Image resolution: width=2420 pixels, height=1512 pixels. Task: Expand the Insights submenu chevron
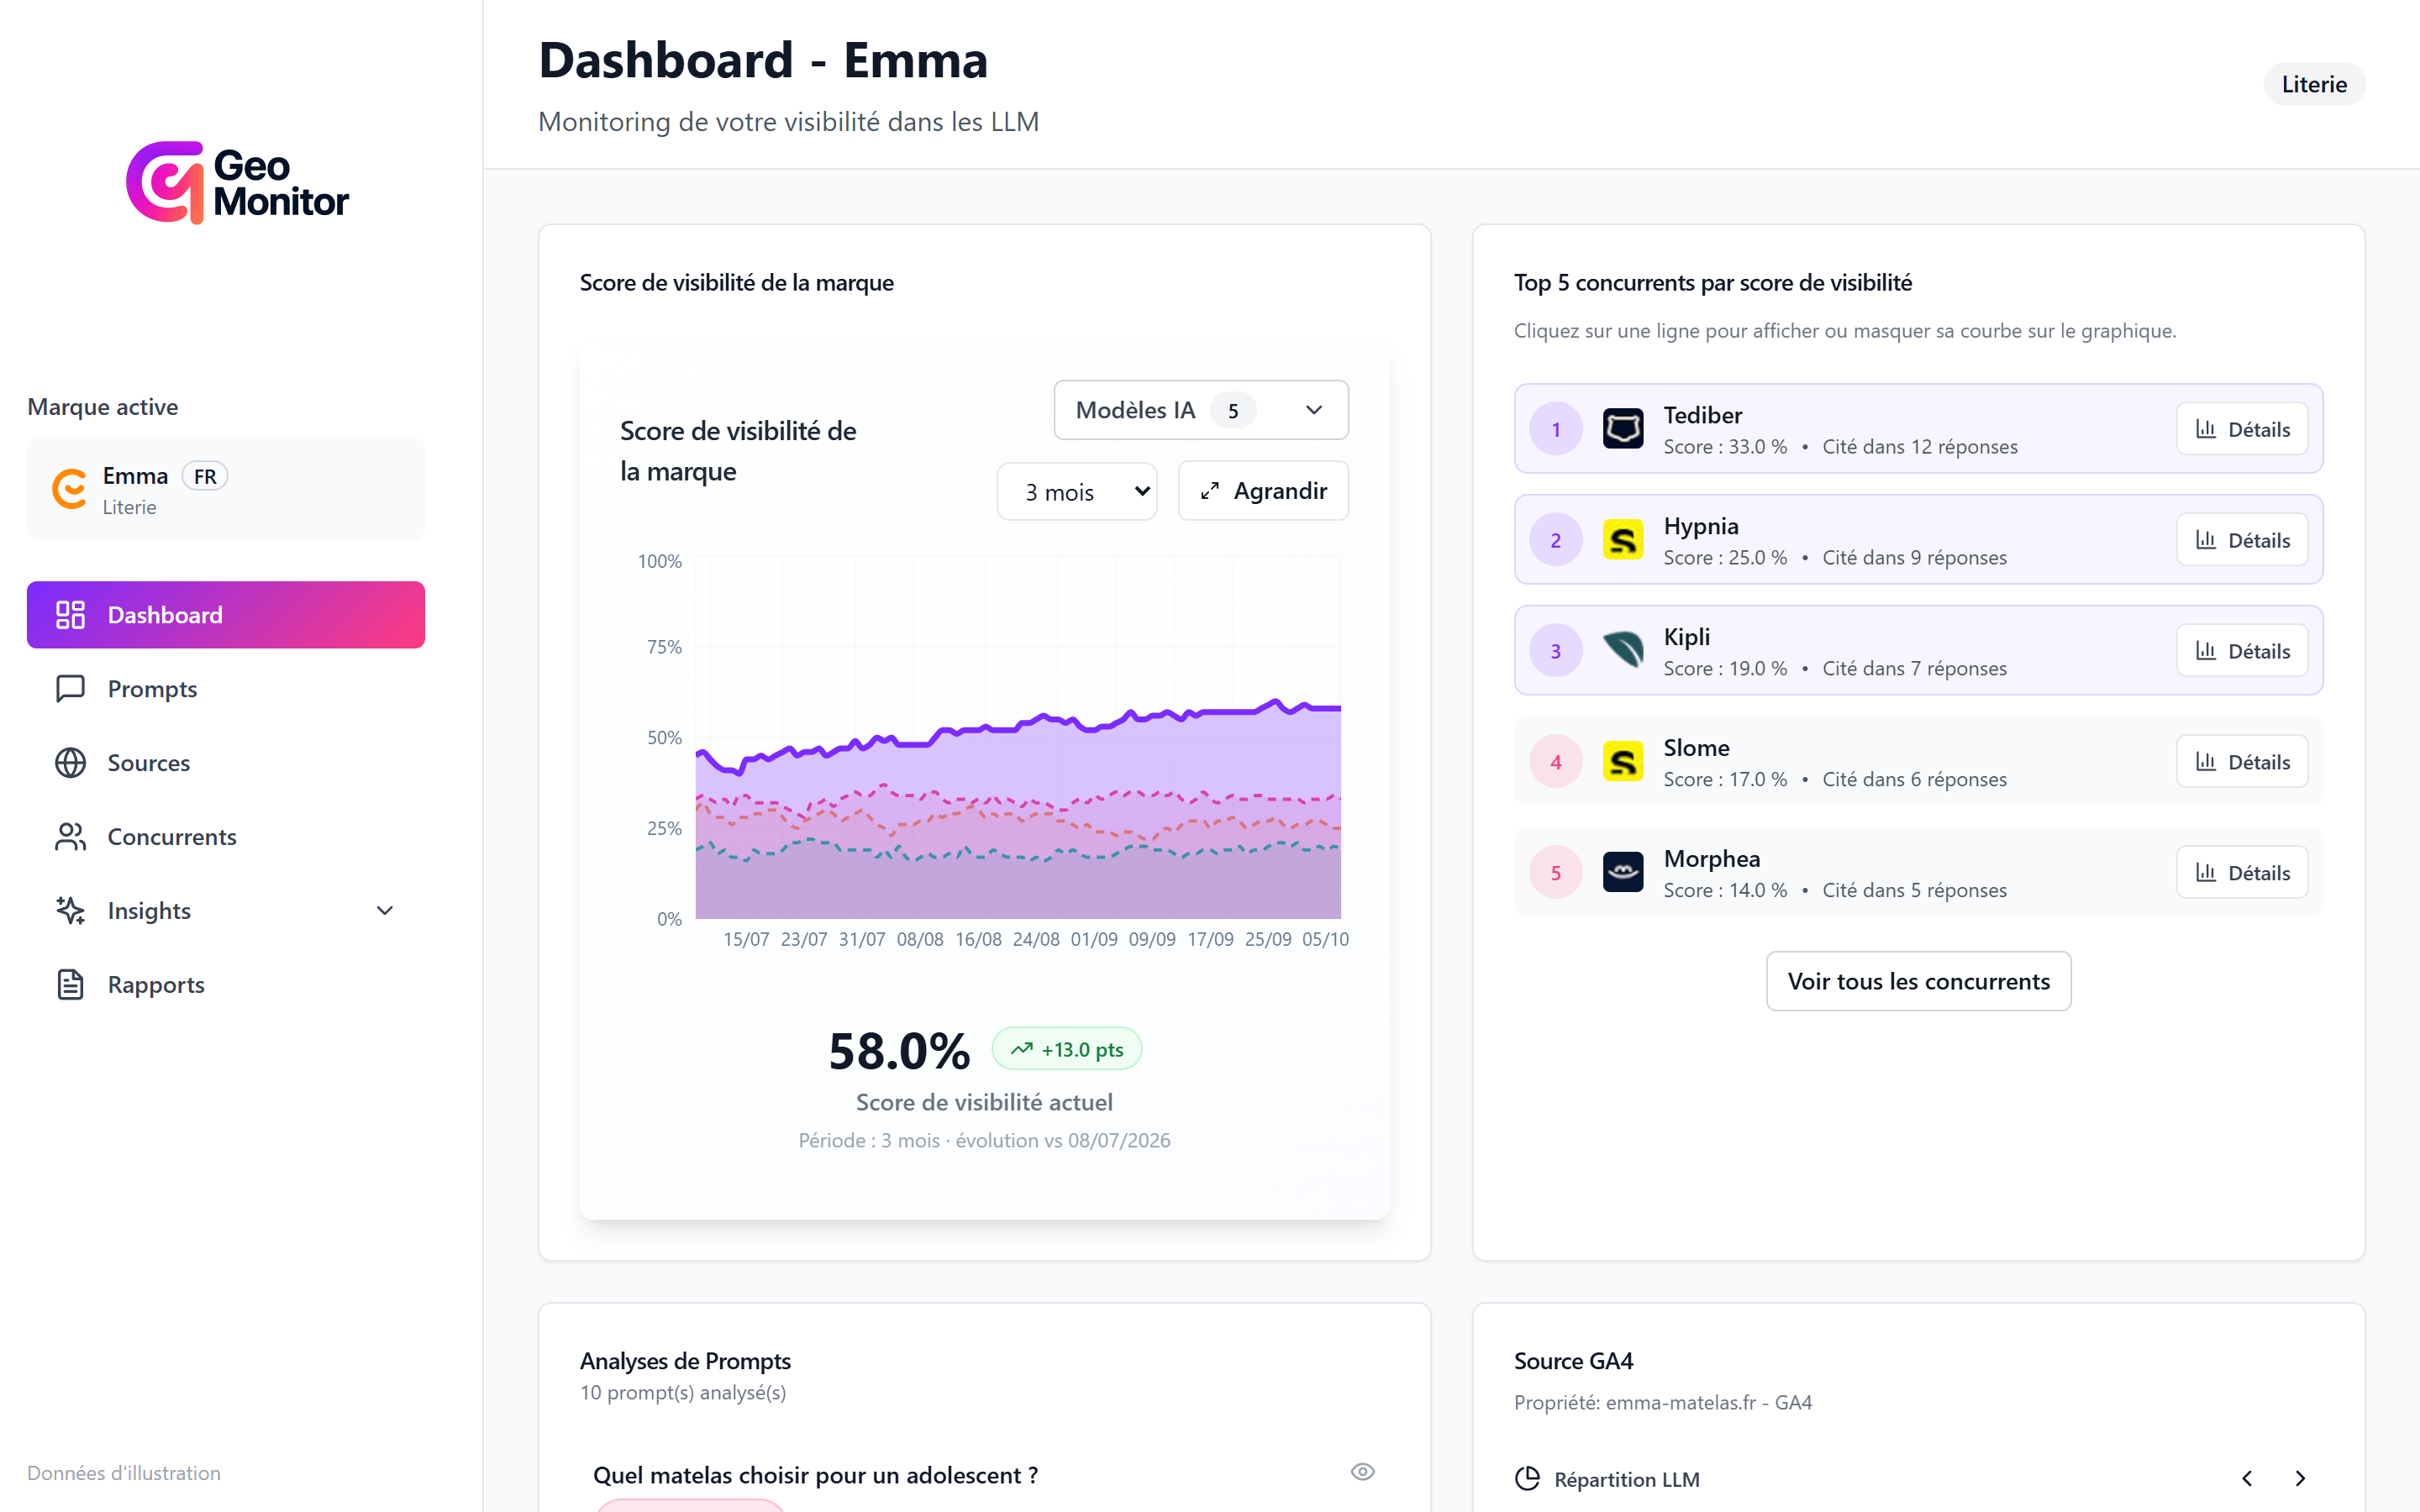(385, 911)
